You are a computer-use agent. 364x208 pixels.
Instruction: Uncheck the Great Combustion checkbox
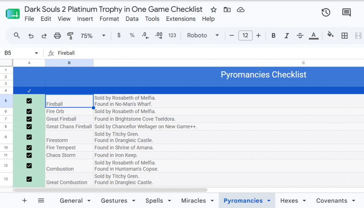pos(29,179)
